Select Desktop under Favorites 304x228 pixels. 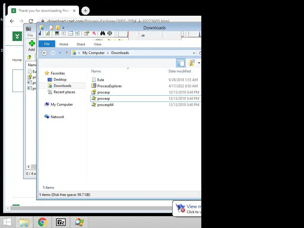60,80
